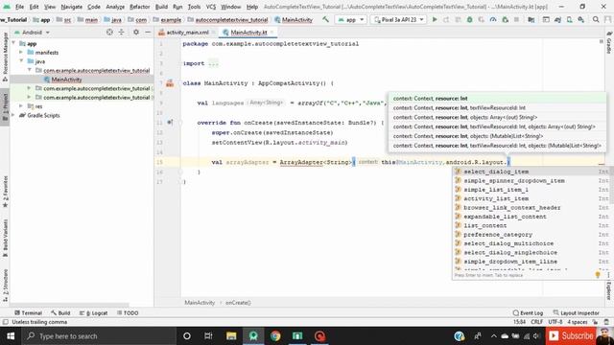Open the Layout Inspector
The height and width of the screenshot is (345, 614).
[576, 313]
